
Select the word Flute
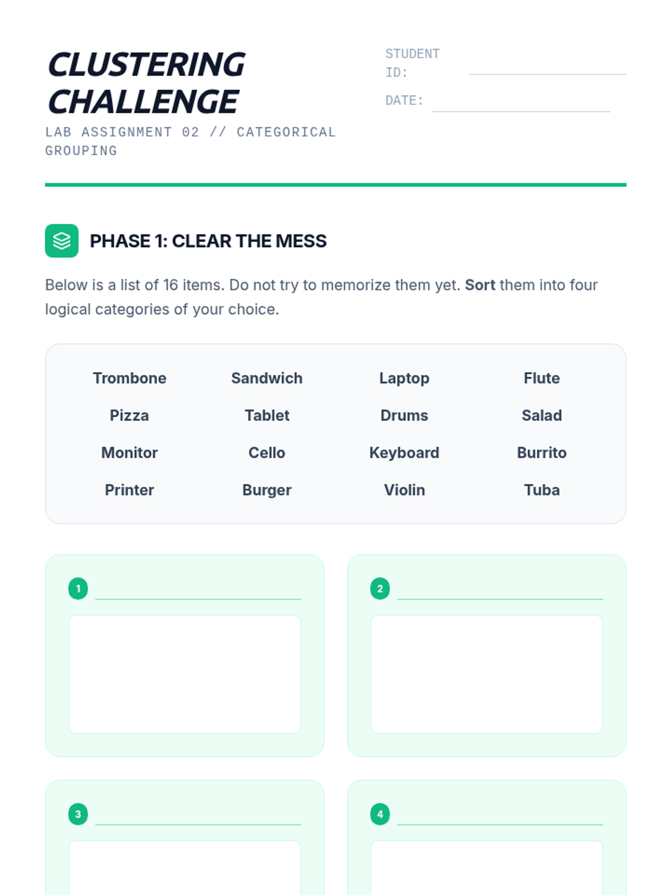pos(541,378)
